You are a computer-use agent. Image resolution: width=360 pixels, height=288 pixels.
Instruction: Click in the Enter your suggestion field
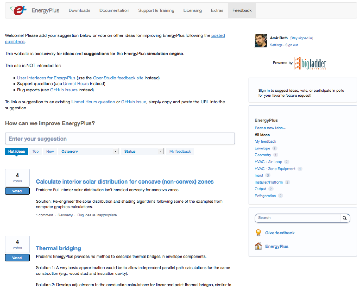(x=120, y=139)
